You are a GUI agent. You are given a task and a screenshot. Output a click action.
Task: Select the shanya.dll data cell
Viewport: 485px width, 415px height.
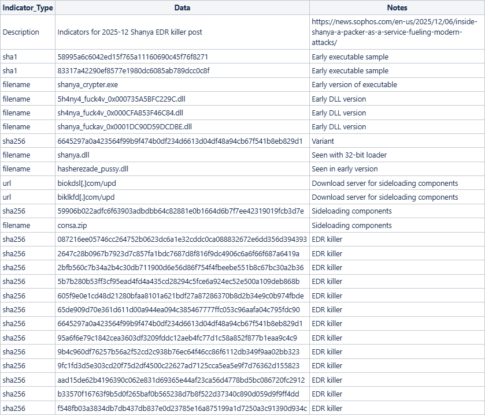73,155
